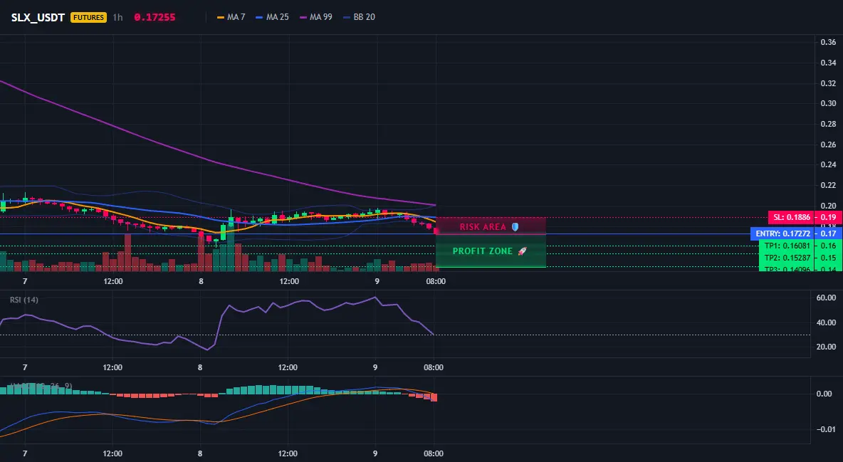The image size is (843, 462).
Task: Click 08:00 on the RSI panel time axis
Action: [434, 367]
